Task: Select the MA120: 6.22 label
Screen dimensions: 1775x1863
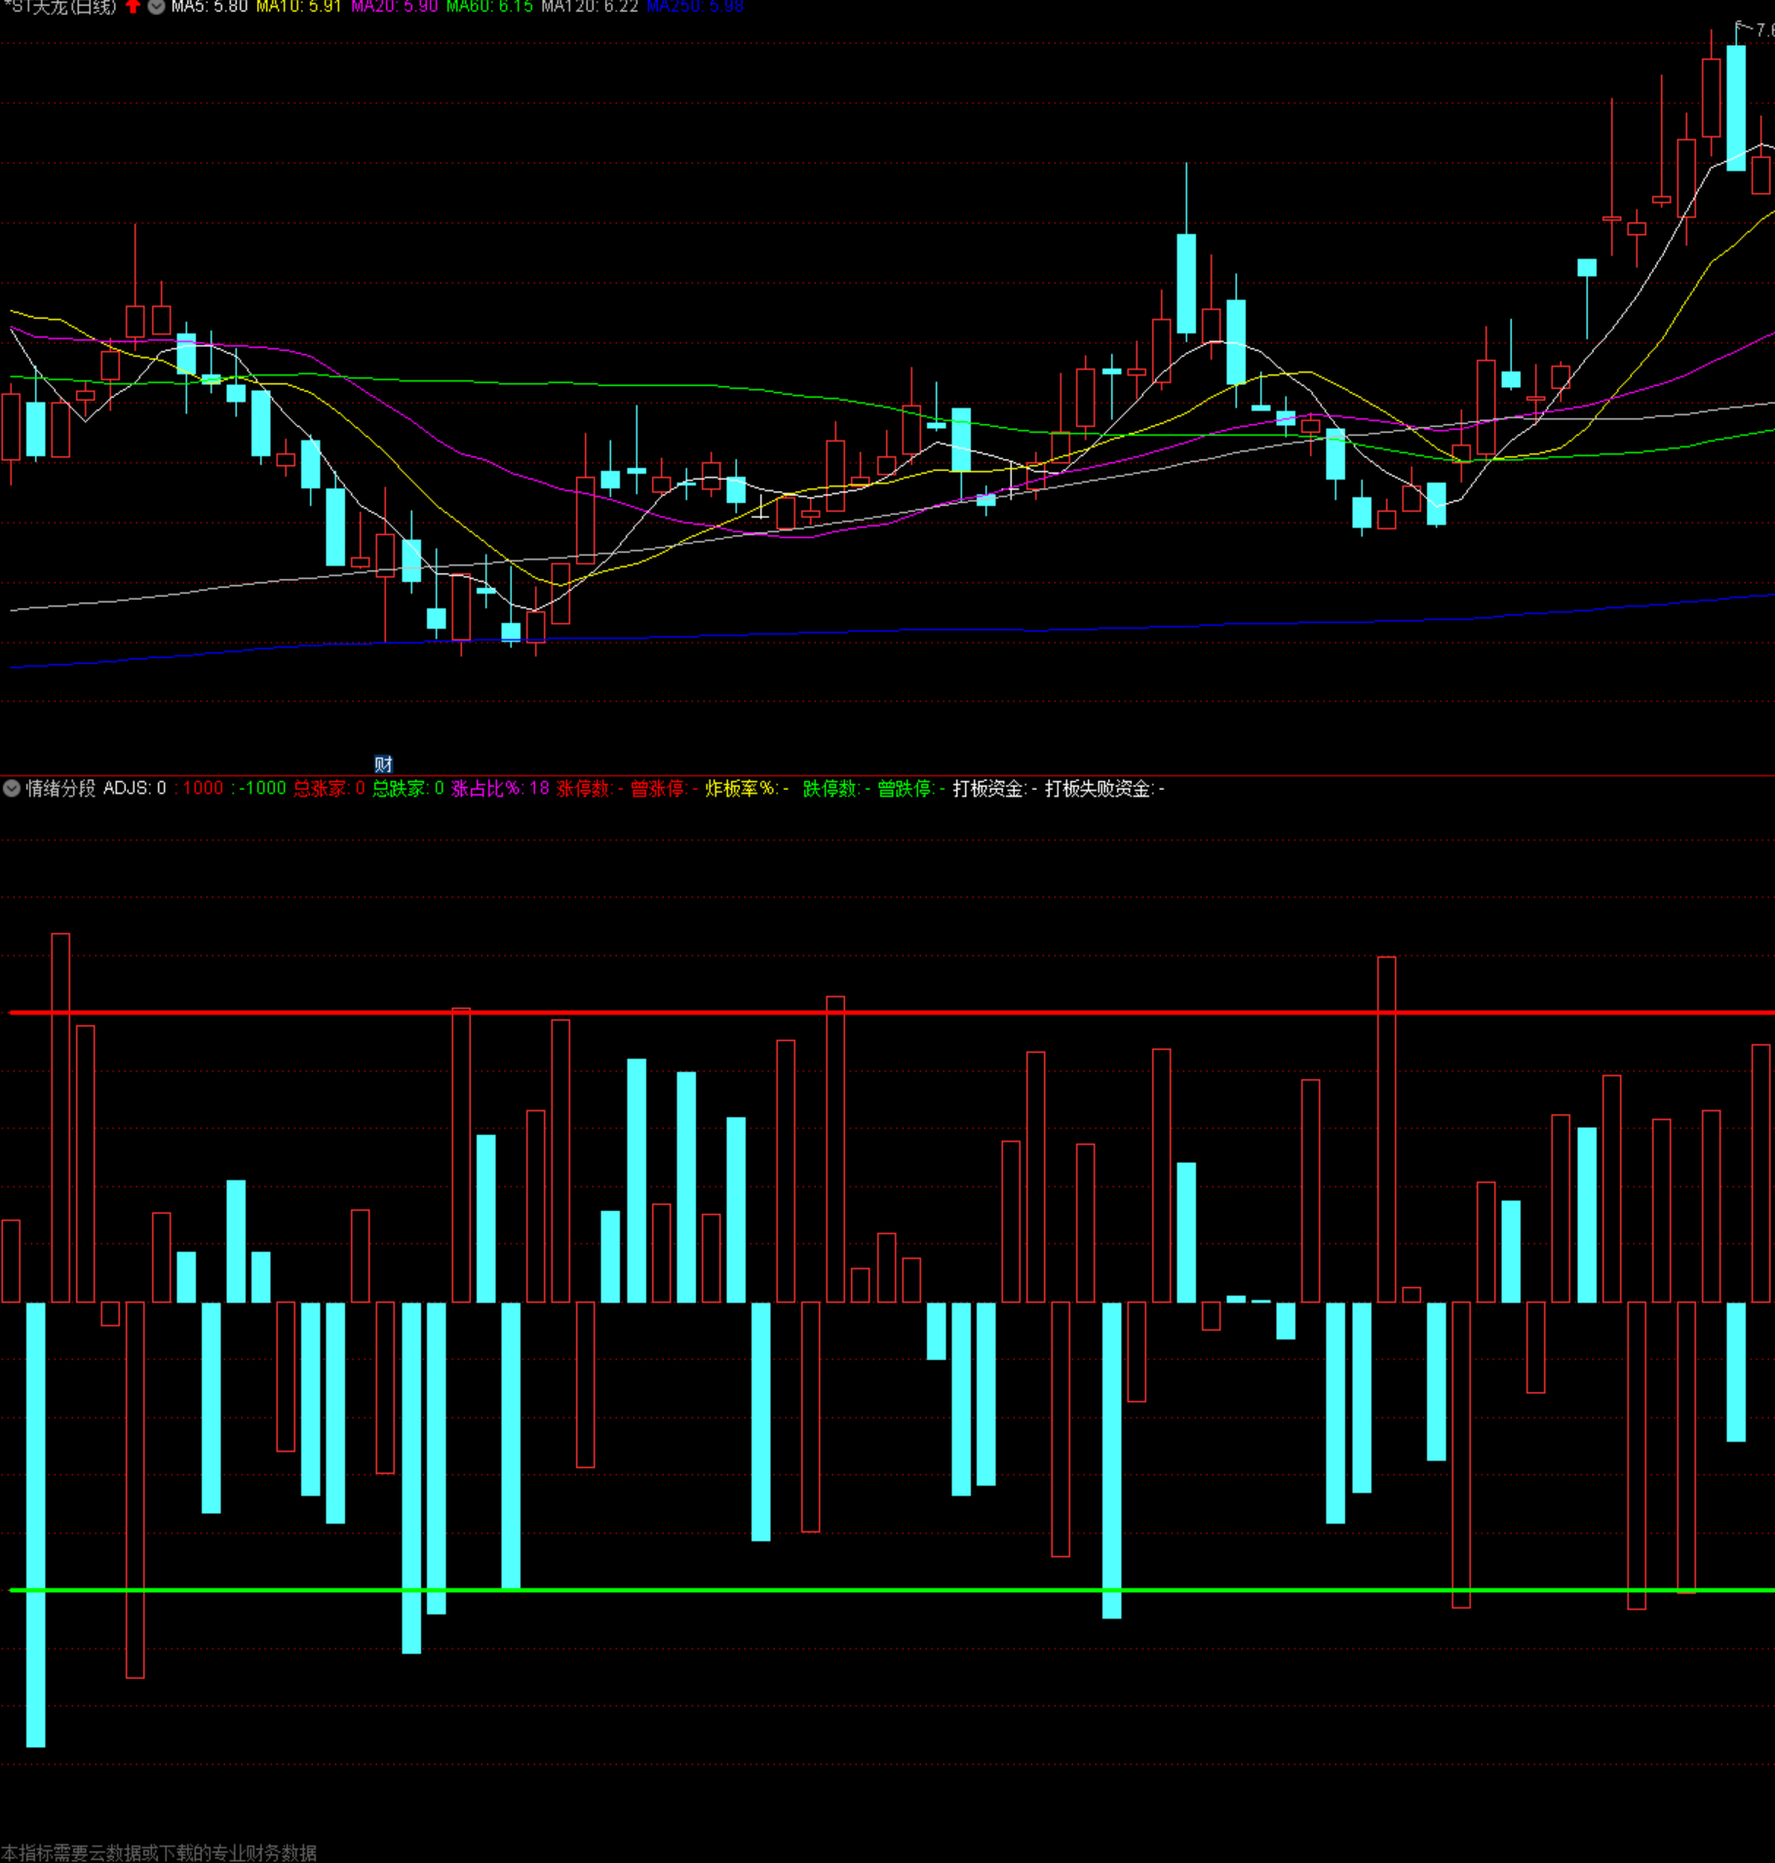Action: coord(590,6)
